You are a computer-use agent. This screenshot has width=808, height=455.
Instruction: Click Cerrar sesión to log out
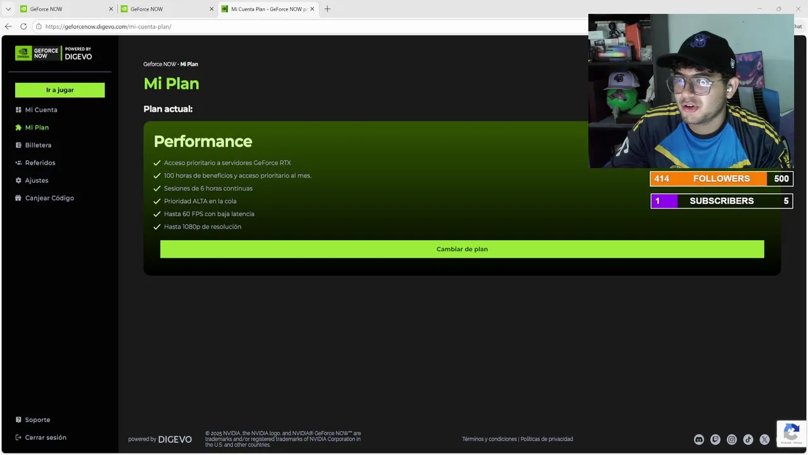click(x=45, y=437)
